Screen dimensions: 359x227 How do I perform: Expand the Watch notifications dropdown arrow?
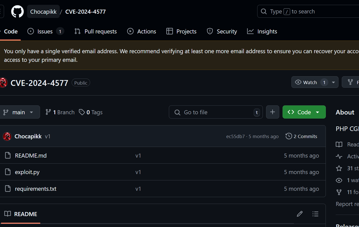(333, 82)
